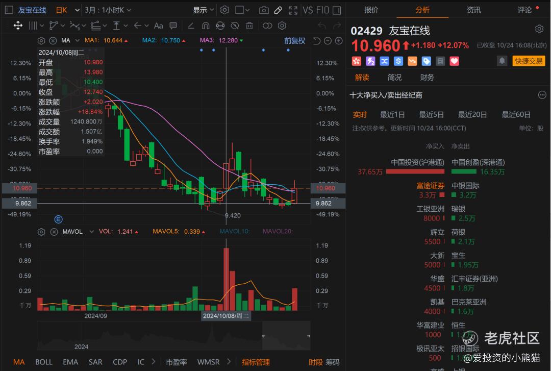Open more options for broker ranking

pos(542,95)
